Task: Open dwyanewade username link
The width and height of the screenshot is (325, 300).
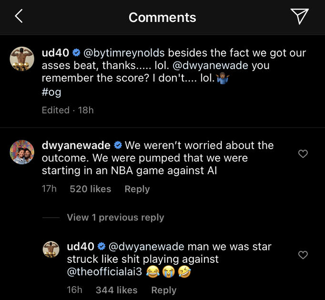Action: tap(76, 145)
